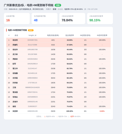Image resolution: width=122 pixels, height=134 pixels.
Task: Click the 电联率<75% legend swatch
Action: tap(57, 117)
